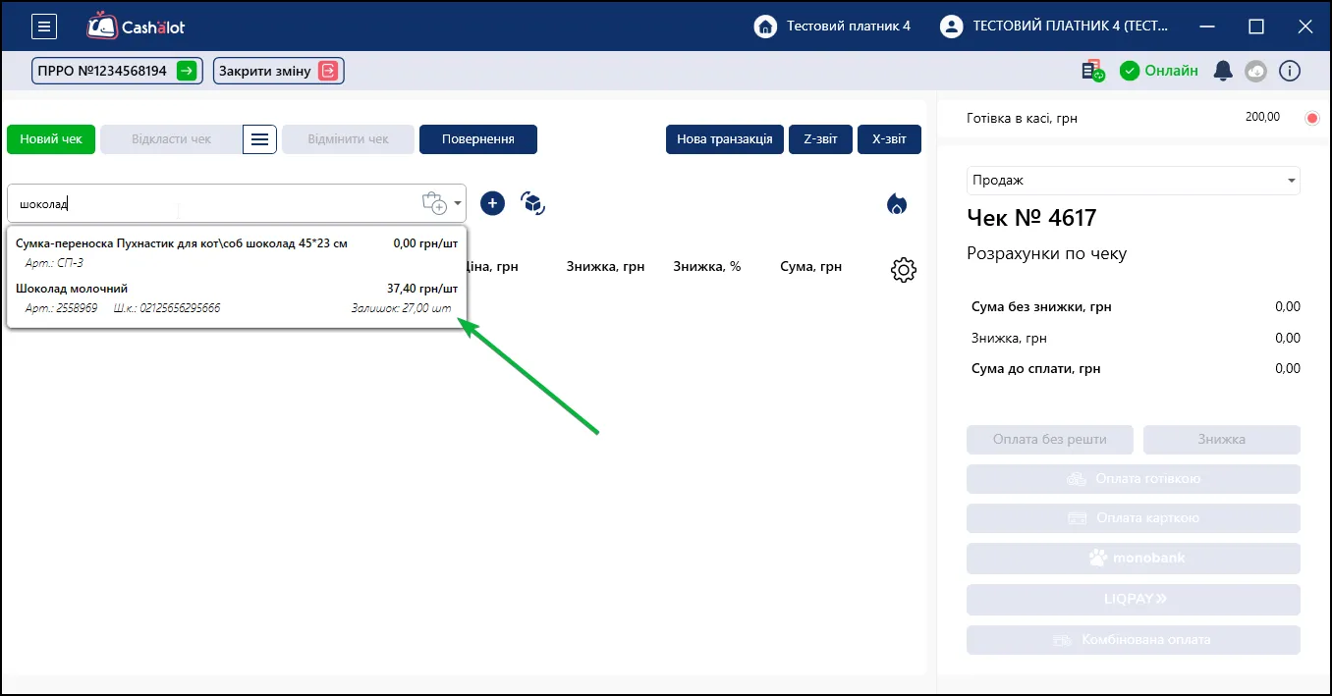Click the Готівка в касі 200,00 value
The height and width of the screenshot is (696, 1332).
point(1262,117)
